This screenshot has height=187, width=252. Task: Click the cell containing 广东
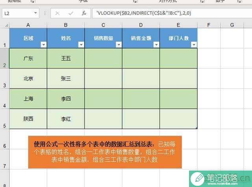coord(28,58)
